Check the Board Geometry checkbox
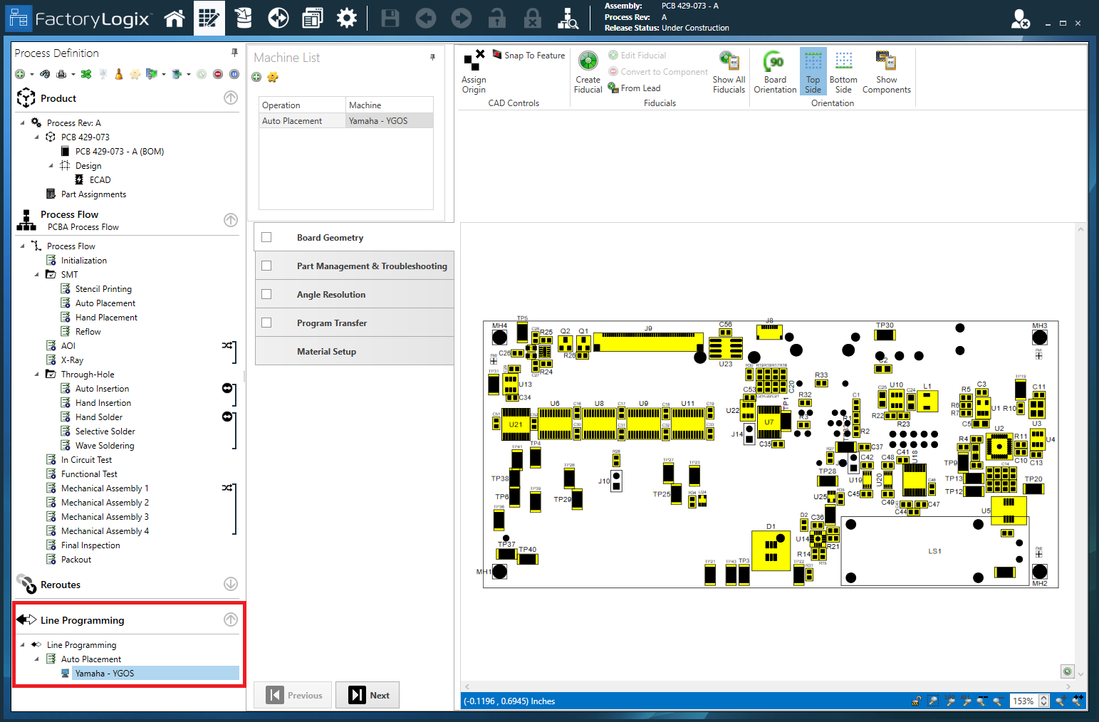1099x722 pixels. pyautogui.click(x=266, y=237)
